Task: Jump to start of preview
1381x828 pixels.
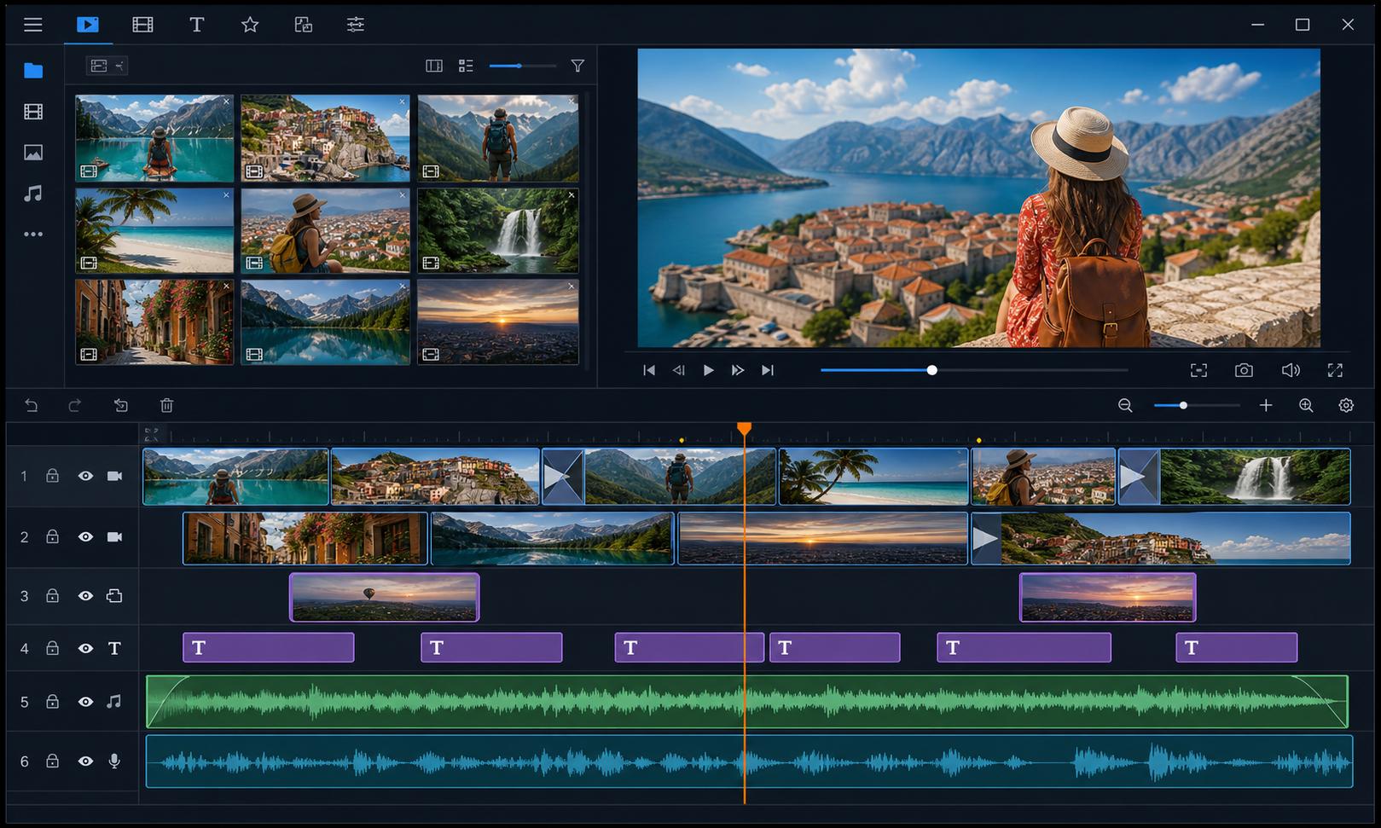Action: 649,370
